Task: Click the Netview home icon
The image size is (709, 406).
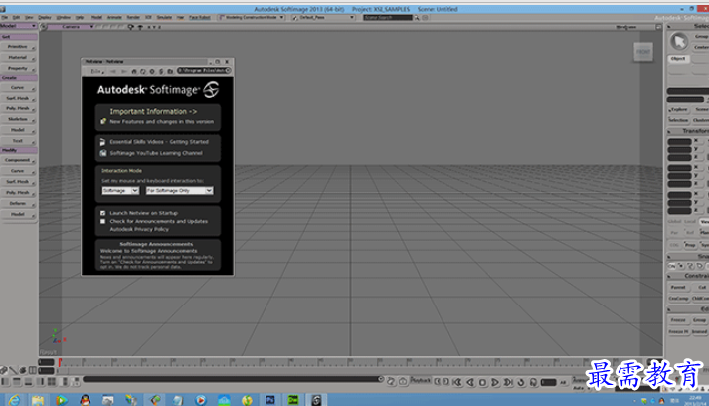Action: pyautogui.click(x=134, y=71)
